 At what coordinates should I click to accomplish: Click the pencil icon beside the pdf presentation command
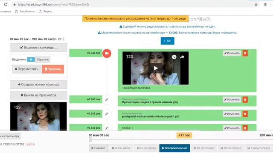107,114
